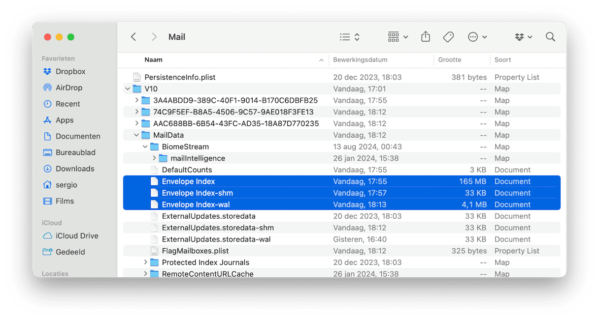Collapse the MailData folder
Screen dimensions: 599x320
point(136,135)
